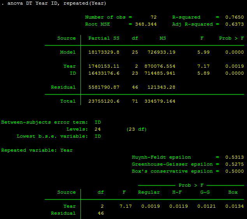This screenshot has width=247, height=219.
Task: Click the Year mean square 870076.554
Action: pyautogui.click(x=160, y=67)
